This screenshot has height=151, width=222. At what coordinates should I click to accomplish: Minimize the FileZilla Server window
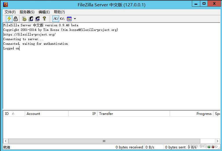[196, 4]
